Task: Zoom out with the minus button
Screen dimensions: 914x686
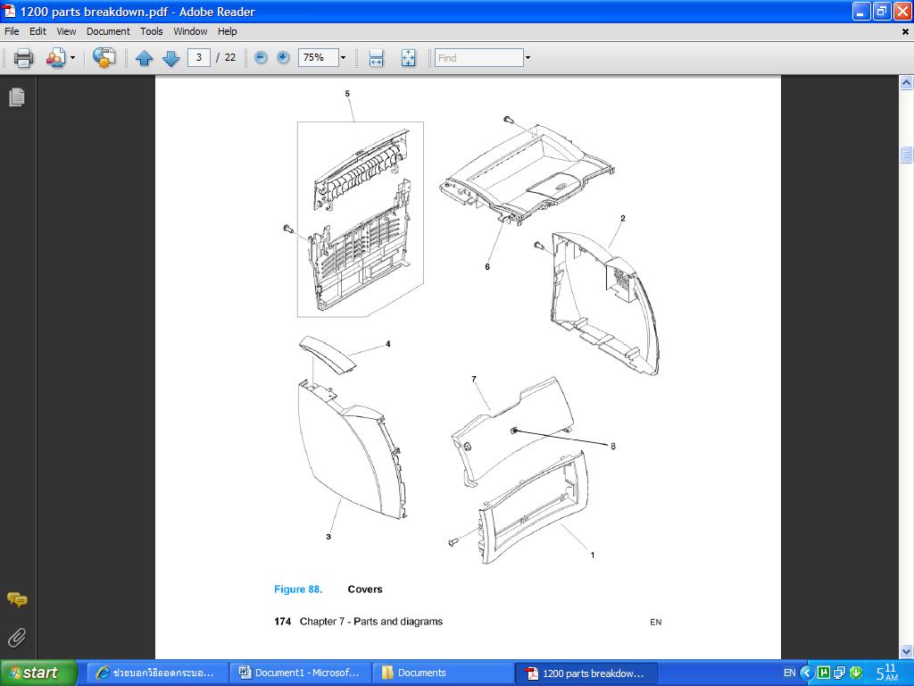Action: [262, 57]
